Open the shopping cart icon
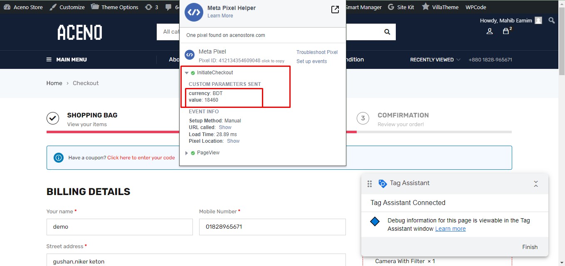565x266 pixels. click(x=506, y=31)
